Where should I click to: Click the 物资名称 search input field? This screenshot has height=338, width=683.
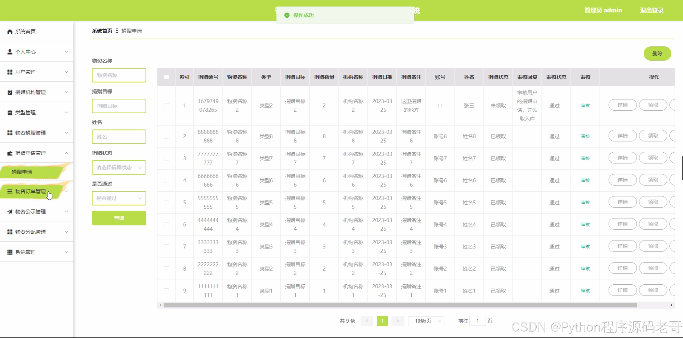[x=119, y=75]
